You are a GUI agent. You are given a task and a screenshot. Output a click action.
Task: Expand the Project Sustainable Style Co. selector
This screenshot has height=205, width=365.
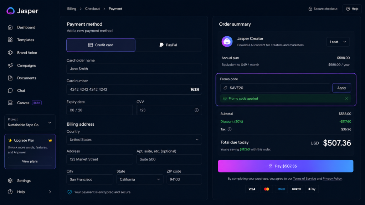tap(30, 122)
